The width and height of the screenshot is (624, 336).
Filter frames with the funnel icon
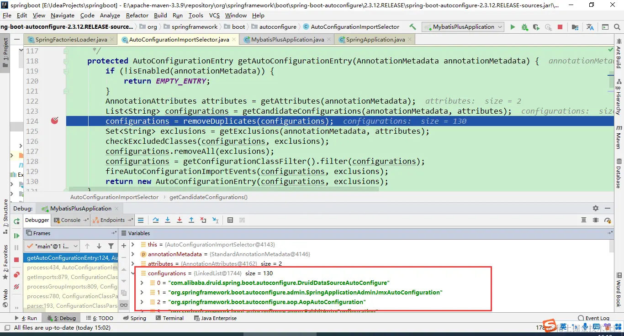[111, 246]
